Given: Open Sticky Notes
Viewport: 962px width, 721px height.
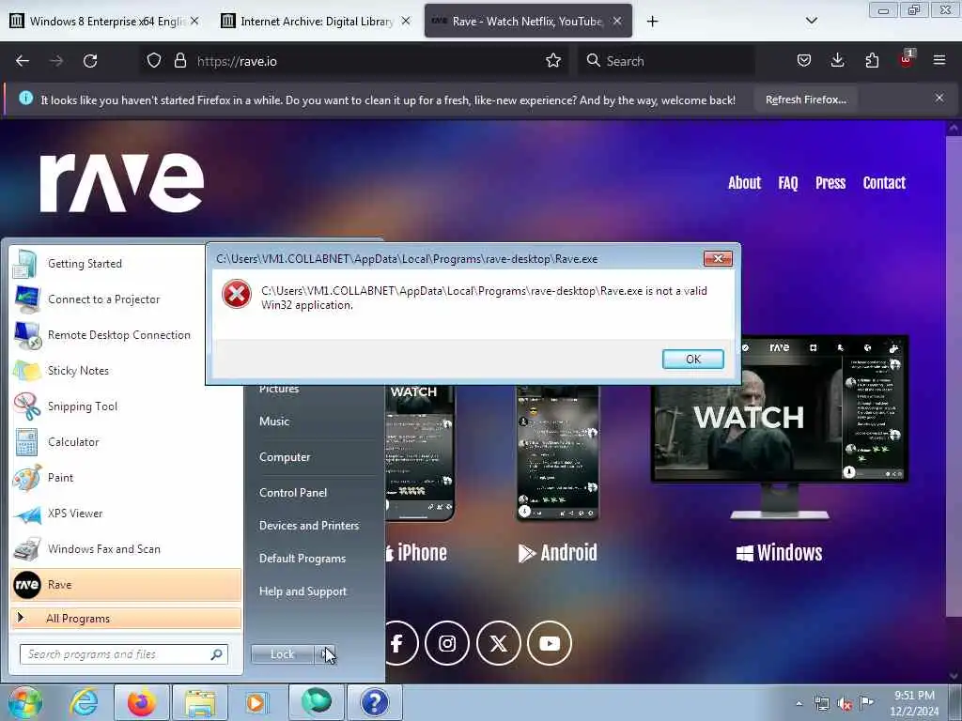Looking at the screenshot, I should (x=126, y=370).
